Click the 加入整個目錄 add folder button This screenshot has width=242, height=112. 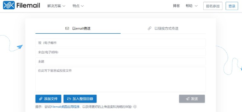[80, 99]
